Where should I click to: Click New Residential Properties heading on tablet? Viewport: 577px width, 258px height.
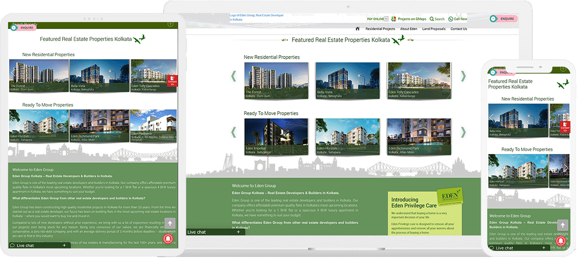(48, 55)
